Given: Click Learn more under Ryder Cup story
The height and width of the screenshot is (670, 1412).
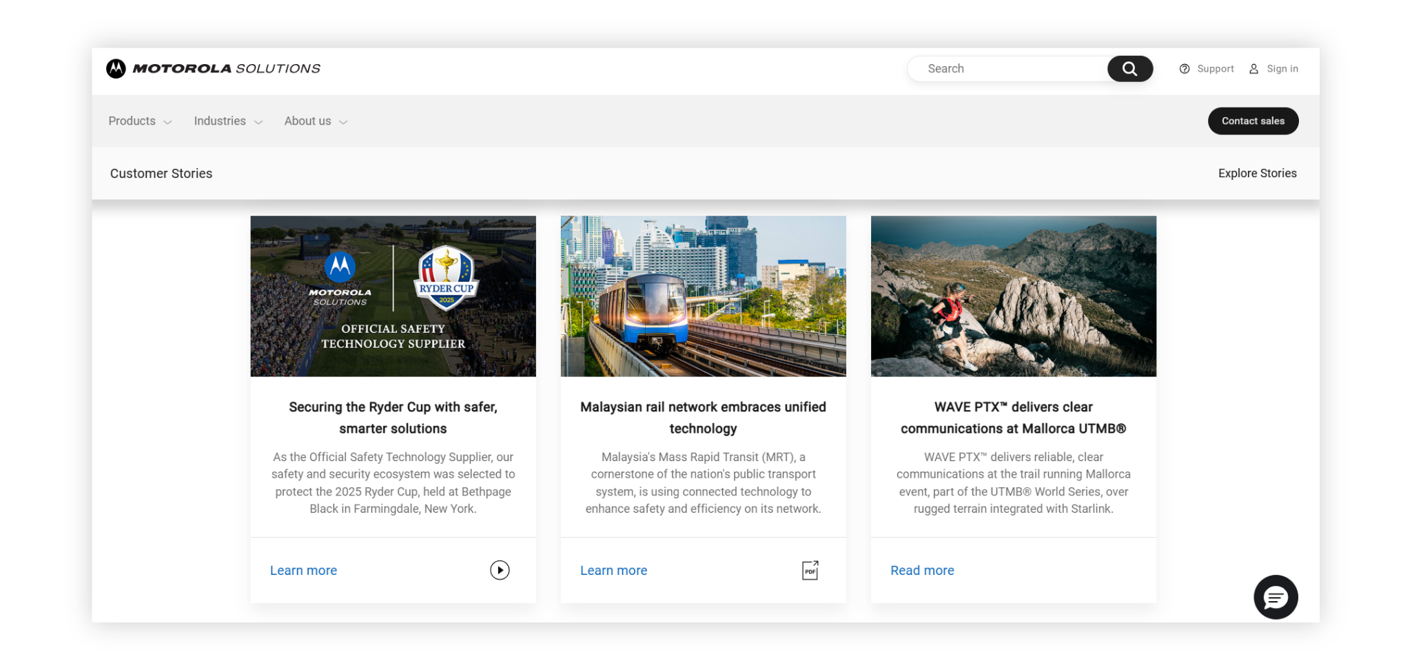Looking at the screenshot, I should coord(303,571).
